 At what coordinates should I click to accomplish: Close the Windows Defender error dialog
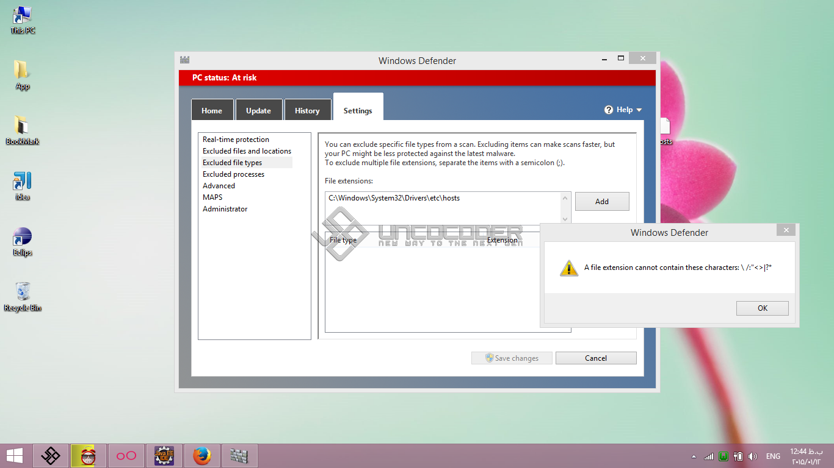[786, 230]
